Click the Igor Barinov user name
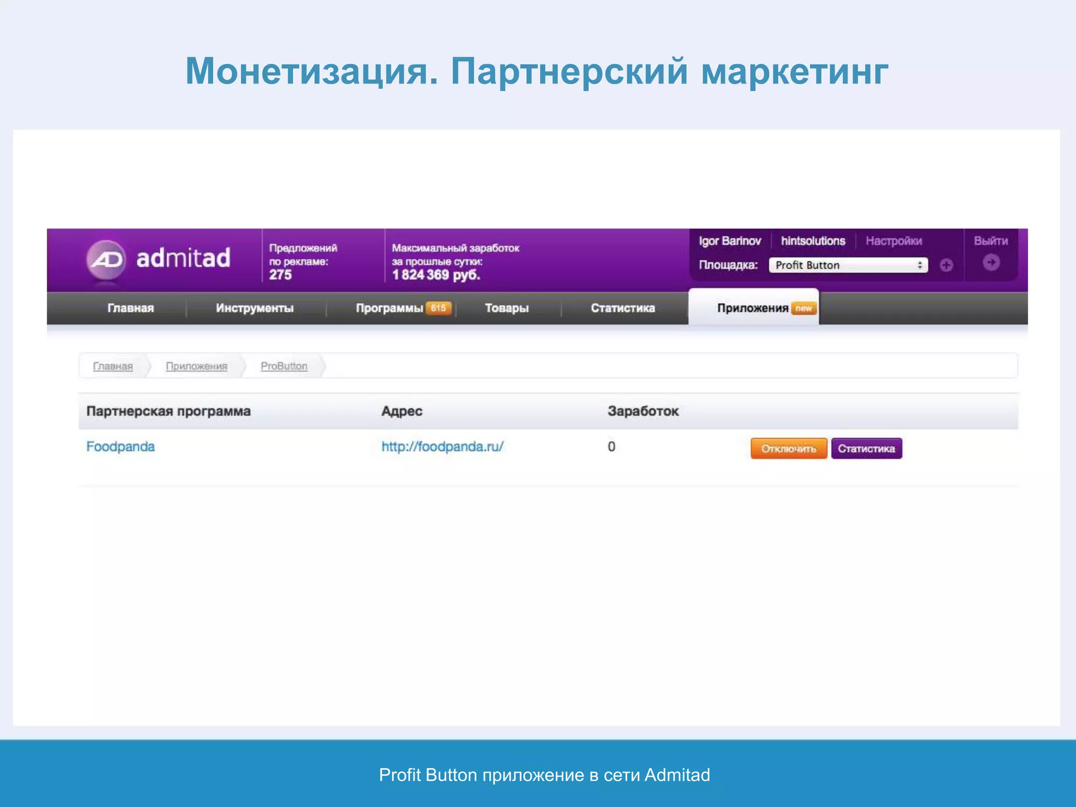 pyautogui.click(x=730, y=241)
